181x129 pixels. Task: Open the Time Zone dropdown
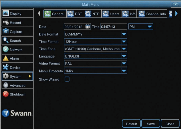click(124, 49)
